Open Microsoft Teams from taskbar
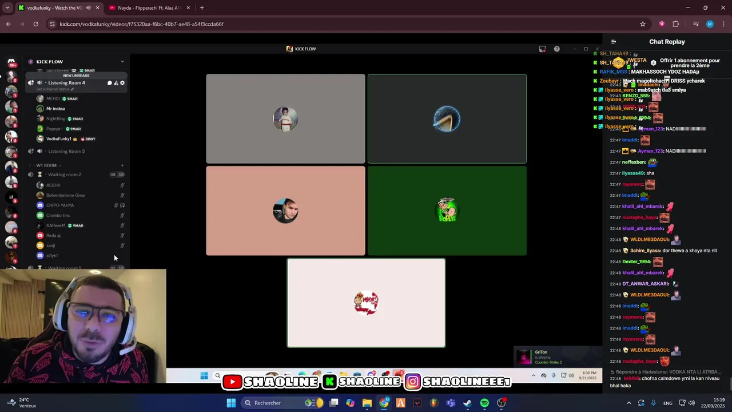The width and height of the screenshot is (732, 412). (x=451, y=403)
